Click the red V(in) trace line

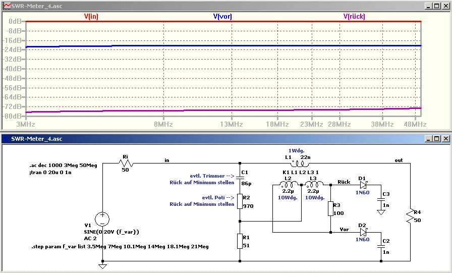pyautogui.click(x=223, y=21)
